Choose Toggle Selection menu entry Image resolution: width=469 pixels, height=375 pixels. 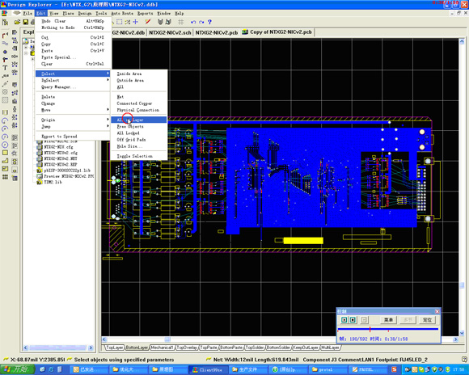pyautogui.click(x=134, y=157)
